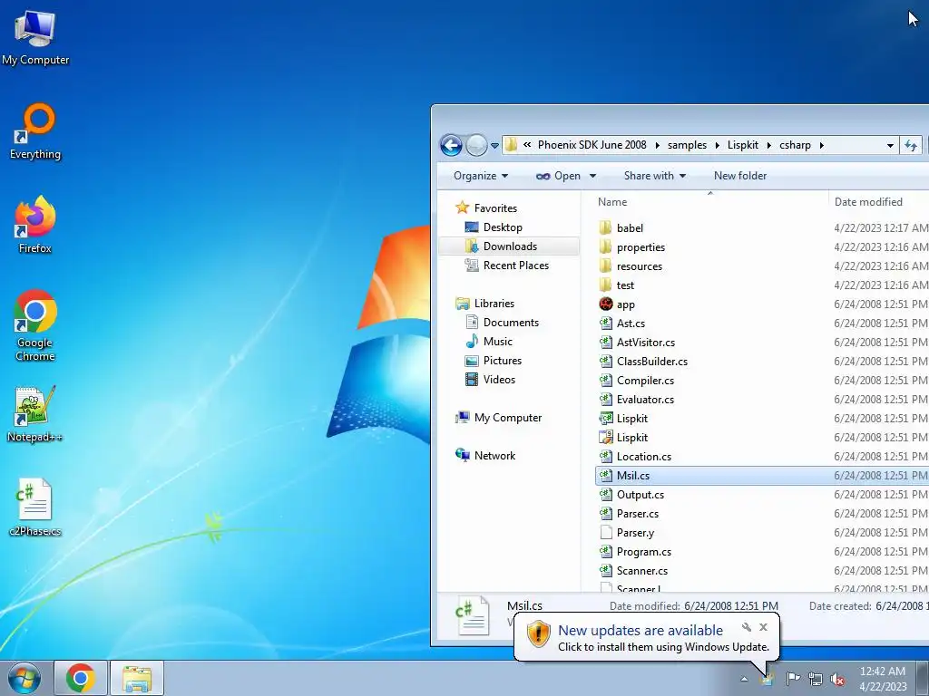Viewport: 929px width, 696px height.
Task: Click New updates are available notification
Action: [641, 631]
